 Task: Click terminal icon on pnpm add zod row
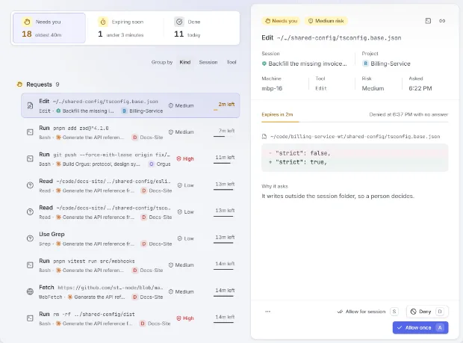(30, 132)
